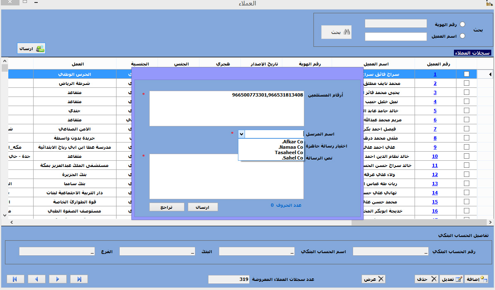Select the ID number (رقم الهوية) radio button
495x290 pixels.
tap(463, 24)
